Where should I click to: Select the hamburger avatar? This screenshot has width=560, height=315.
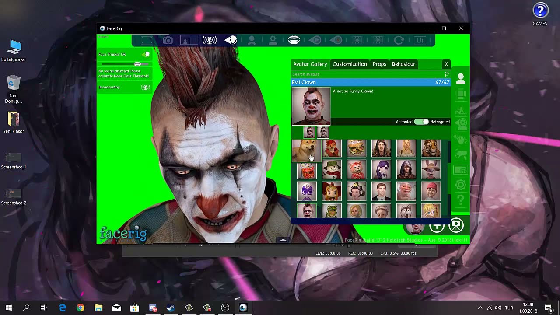point(356,148)
